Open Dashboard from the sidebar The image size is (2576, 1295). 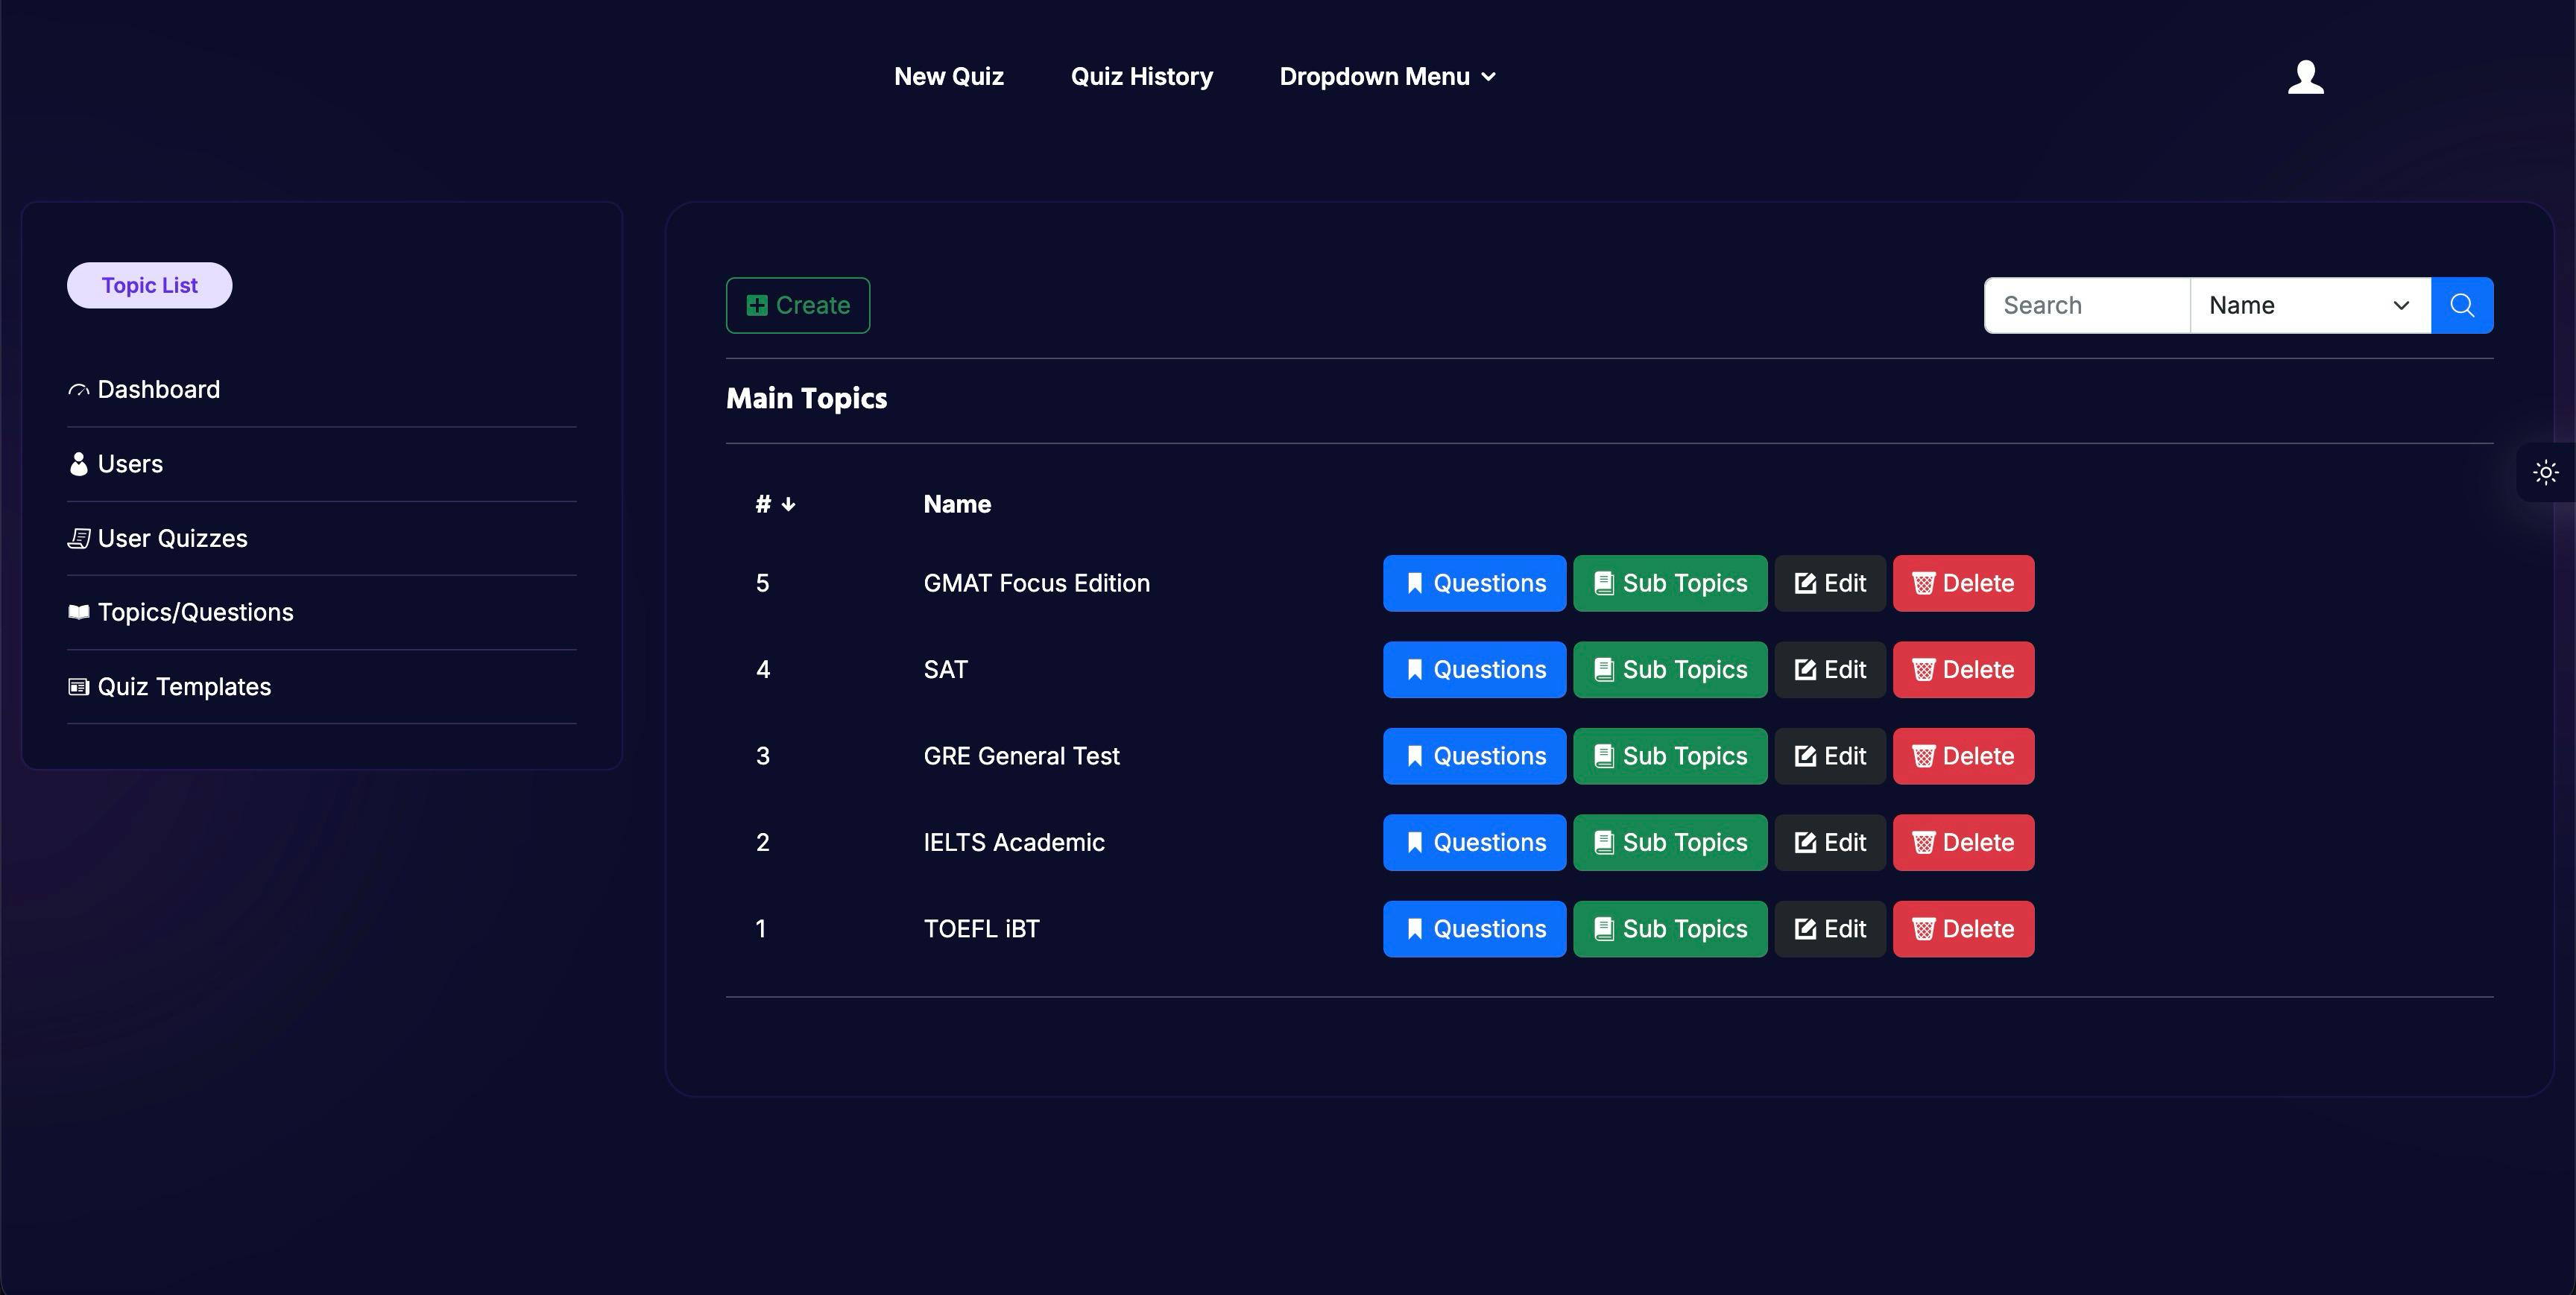[x=144, y=389]
